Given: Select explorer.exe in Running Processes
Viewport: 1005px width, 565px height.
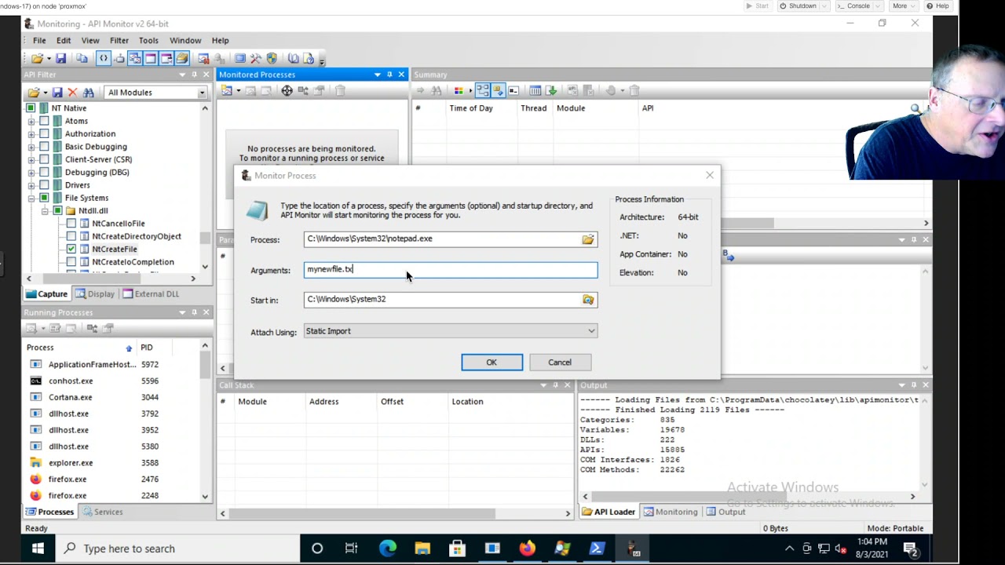Looking at the screenshot, I should click(71, 463).
